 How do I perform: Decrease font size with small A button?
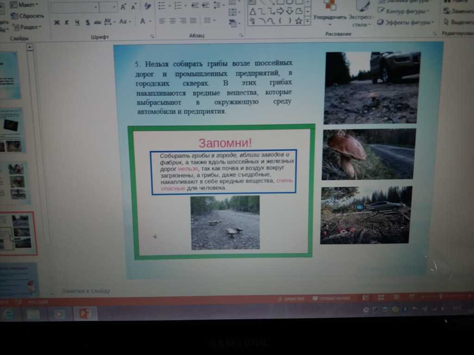(133, 6)
